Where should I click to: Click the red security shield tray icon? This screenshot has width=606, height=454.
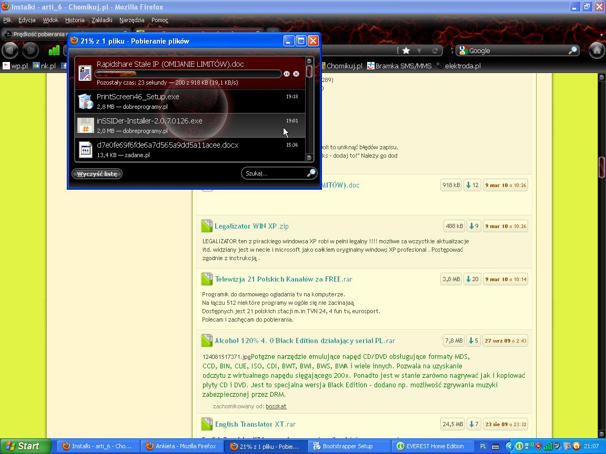click(538, 446)
